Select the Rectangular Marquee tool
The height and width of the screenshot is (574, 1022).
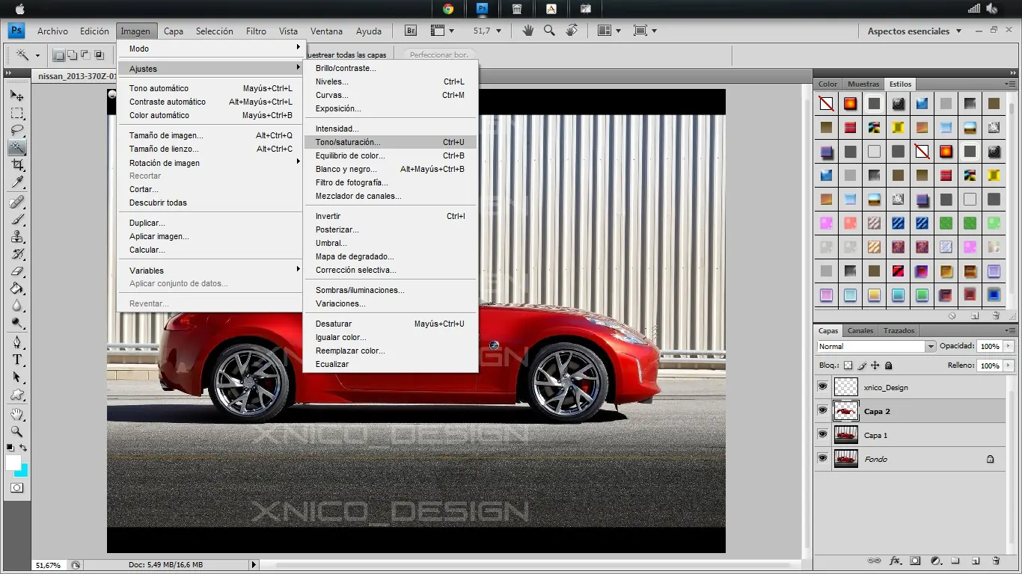coord(16,114)
